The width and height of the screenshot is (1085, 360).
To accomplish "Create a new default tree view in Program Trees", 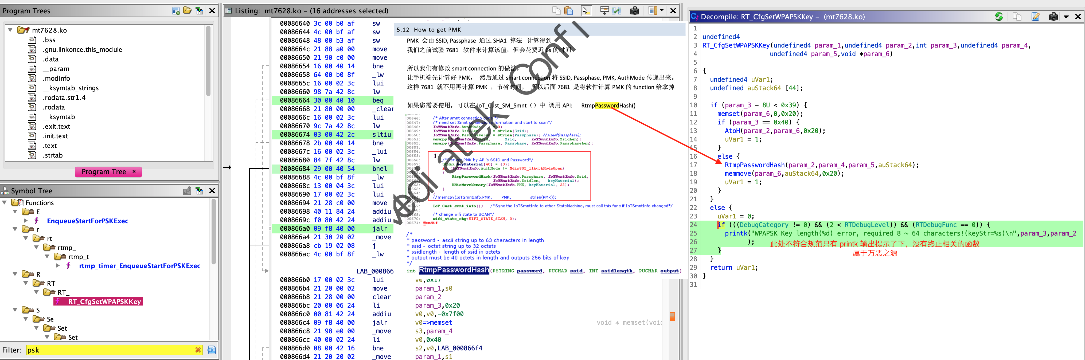I will click(x=176, y=11).
